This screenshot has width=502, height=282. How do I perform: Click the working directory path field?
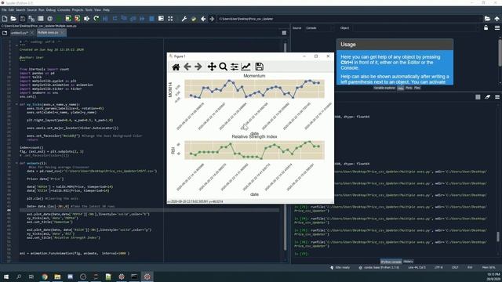click(x=350, y=19)
